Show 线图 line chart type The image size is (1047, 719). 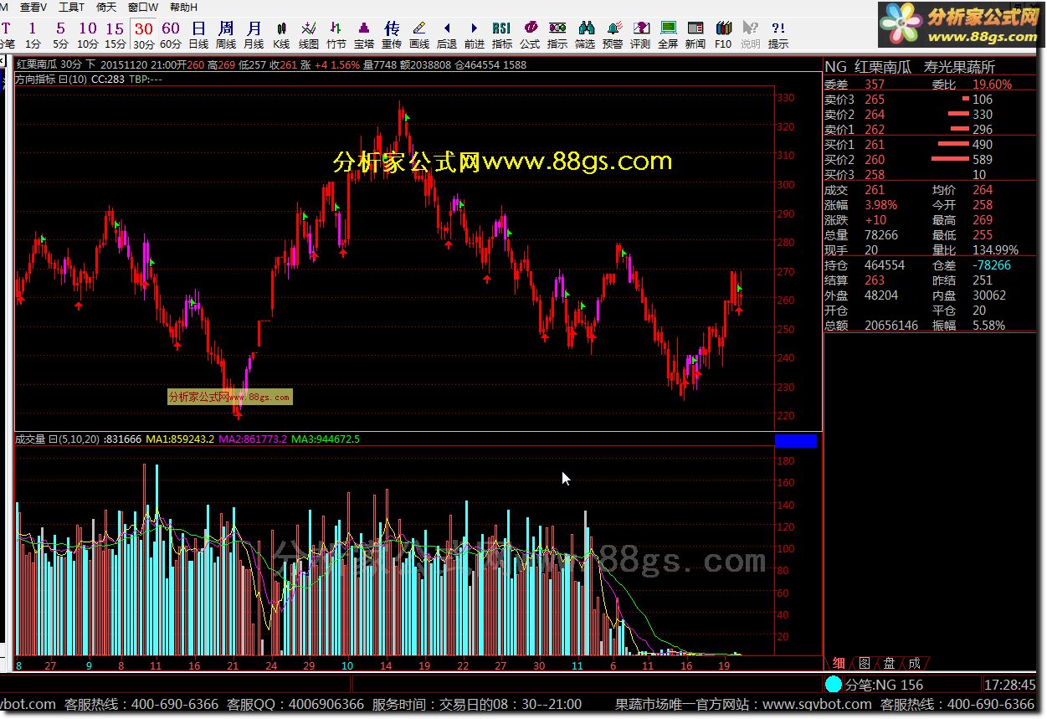coord(309,35)
